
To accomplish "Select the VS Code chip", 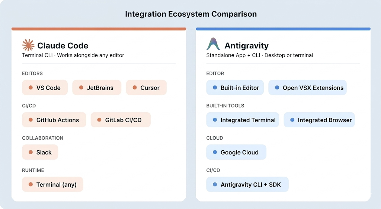I will pyautogui.click(x=45, y=88).
